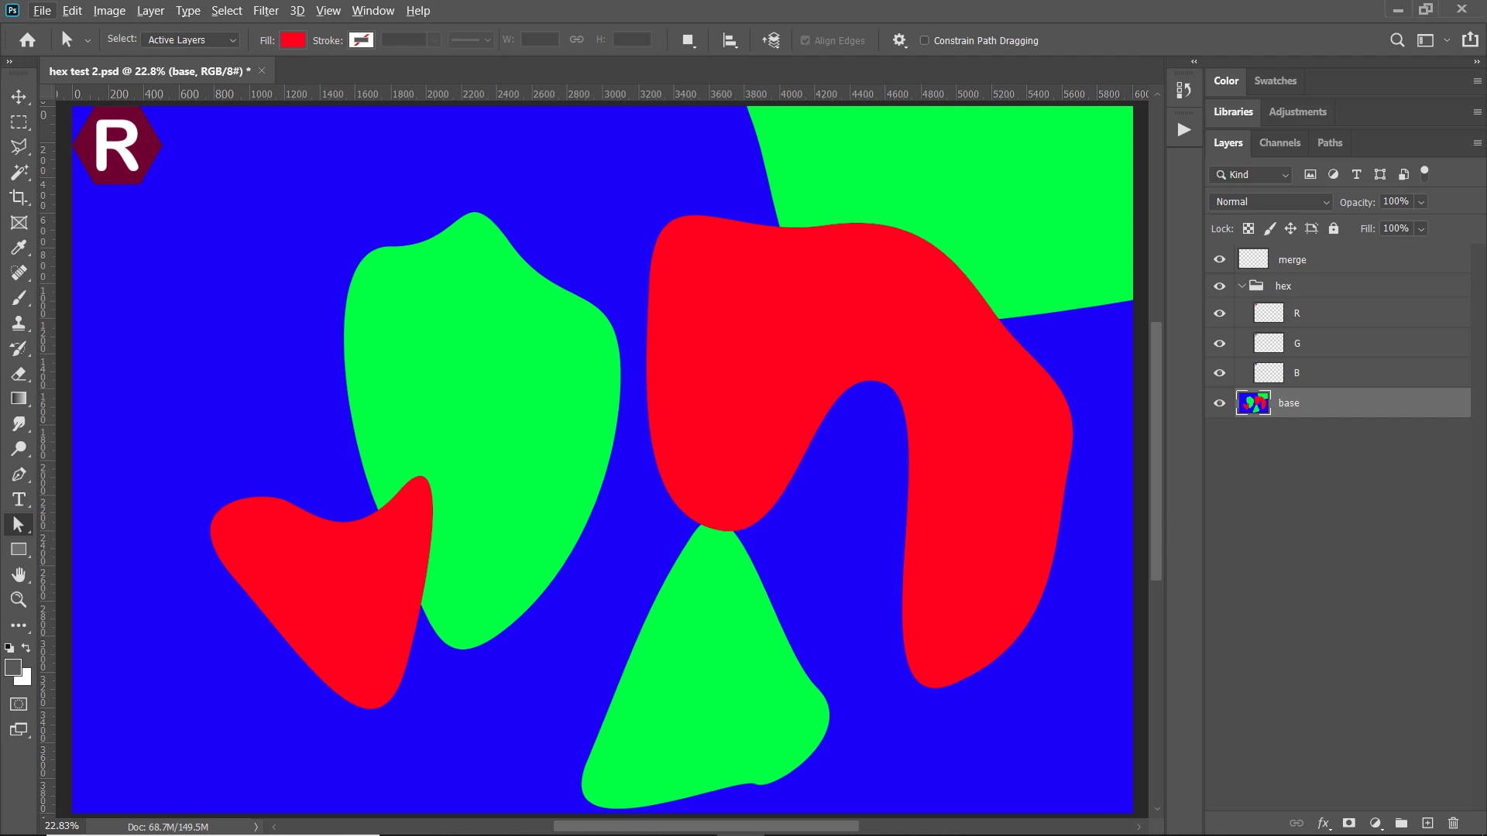Hide the merge layer visibility
This screenshot has width=1487, height=836.
(1219, 259)
